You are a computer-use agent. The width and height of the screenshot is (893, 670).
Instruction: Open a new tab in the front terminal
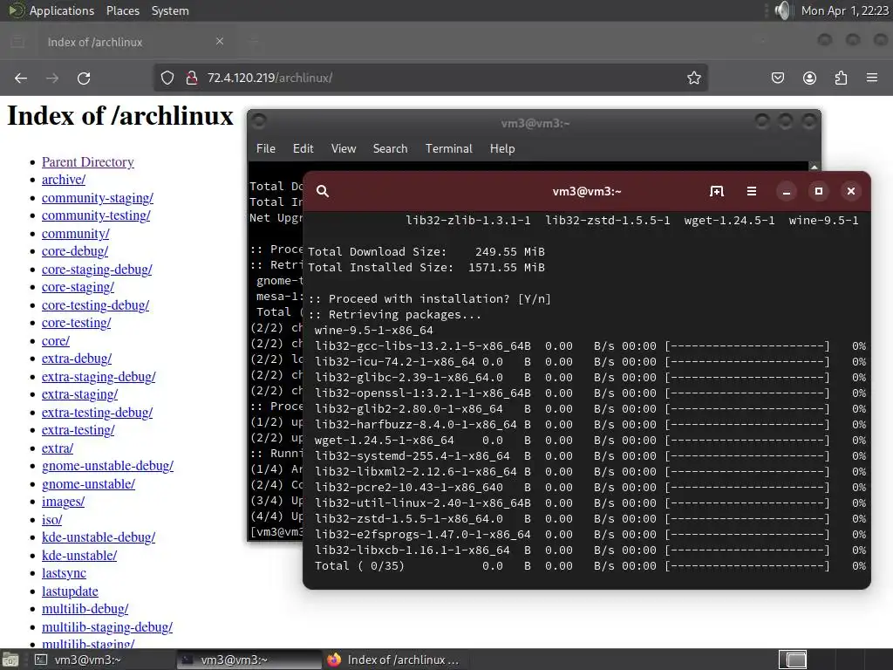717,191
